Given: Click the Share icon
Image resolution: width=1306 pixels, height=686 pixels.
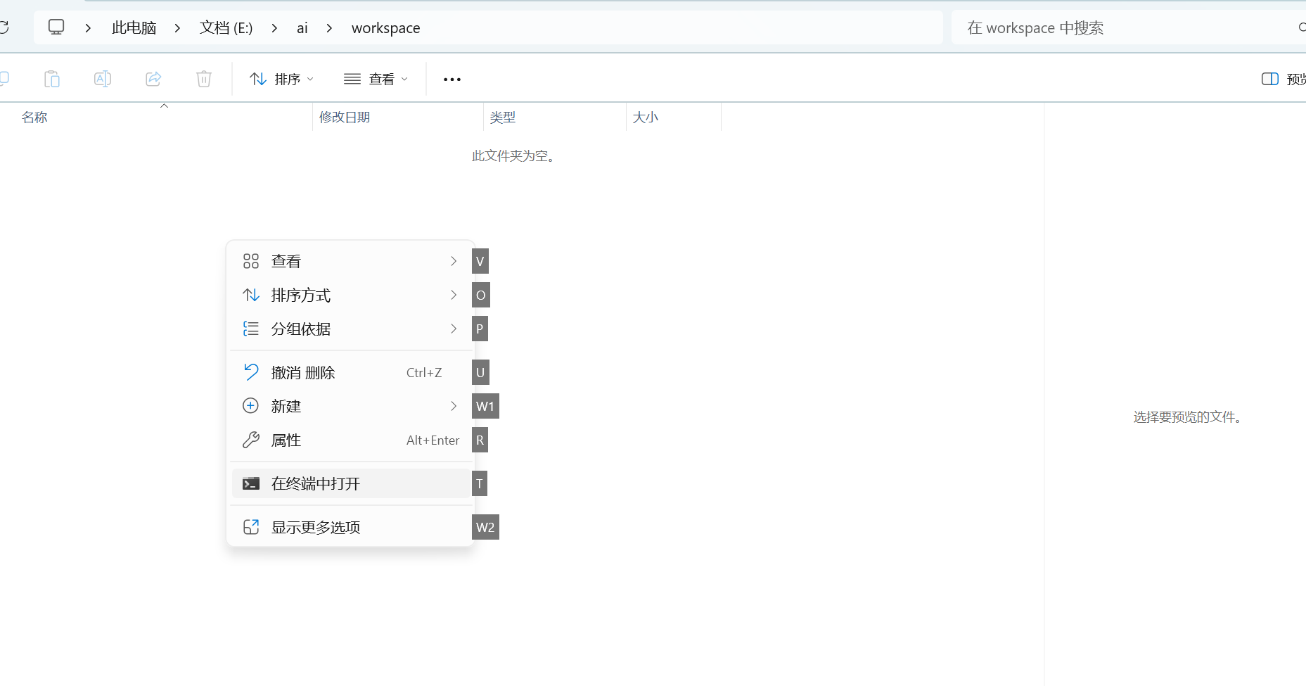Looking at the screenshot, I should [153, 79].
